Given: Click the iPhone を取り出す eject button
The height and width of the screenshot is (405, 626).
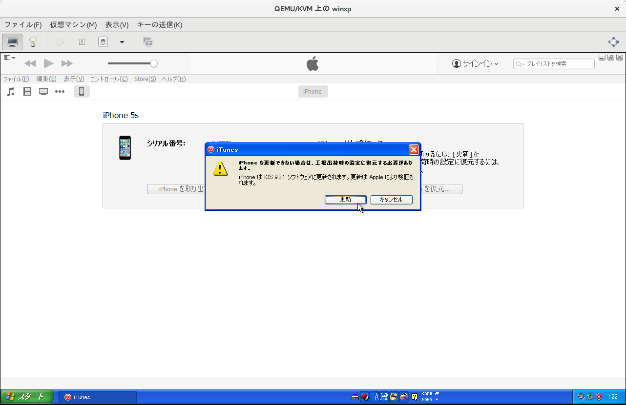Looking at the screenshot, I should [176, 189].
